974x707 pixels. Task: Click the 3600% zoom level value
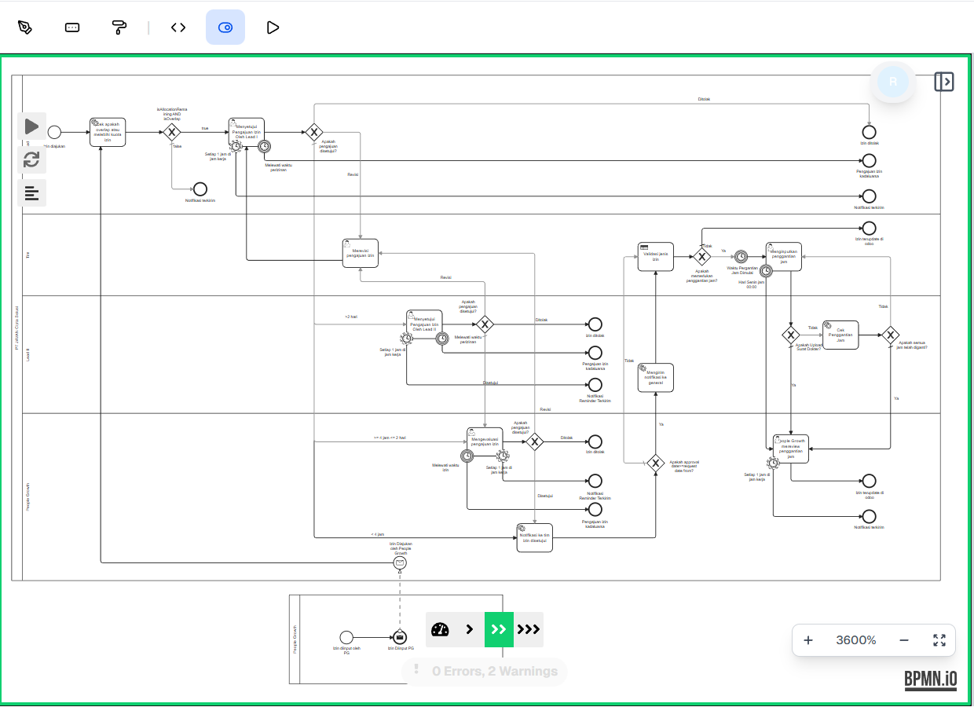[855, 640]
